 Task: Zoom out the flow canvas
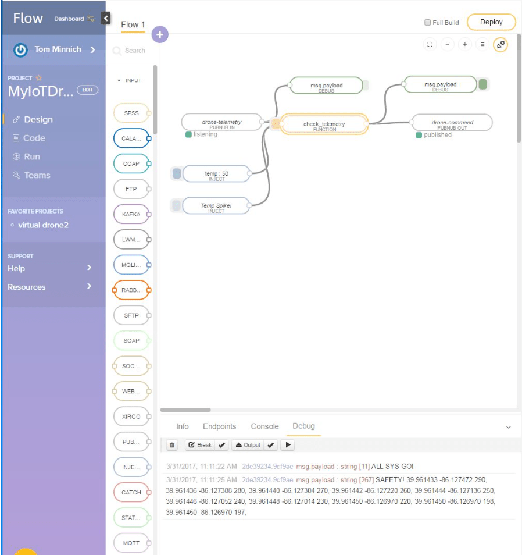(447, 44)
